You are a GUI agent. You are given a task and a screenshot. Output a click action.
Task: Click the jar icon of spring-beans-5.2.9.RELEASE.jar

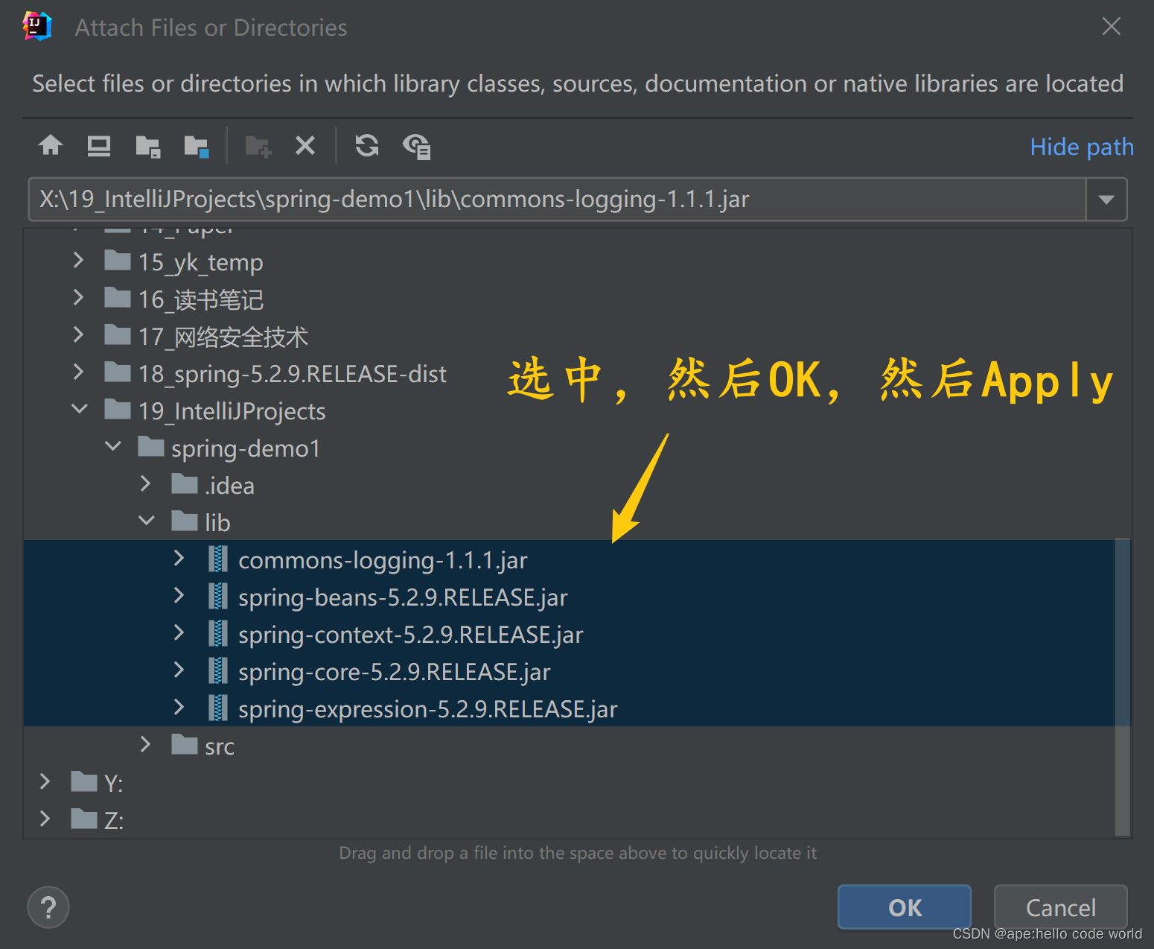(x=218, y=597)
